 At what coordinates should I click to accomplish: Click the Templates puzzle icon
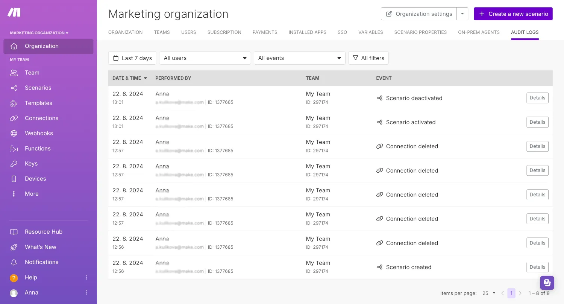coord(14,103)
